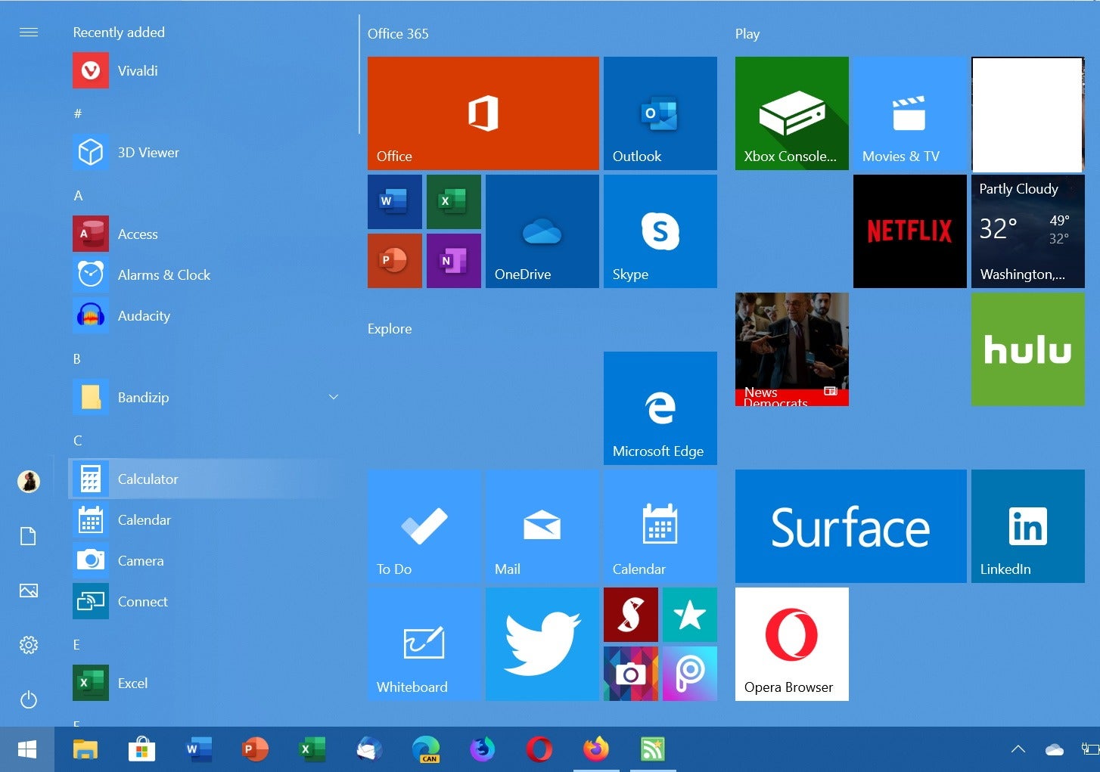Launch Hulu from the Play group

[1027, 349]
